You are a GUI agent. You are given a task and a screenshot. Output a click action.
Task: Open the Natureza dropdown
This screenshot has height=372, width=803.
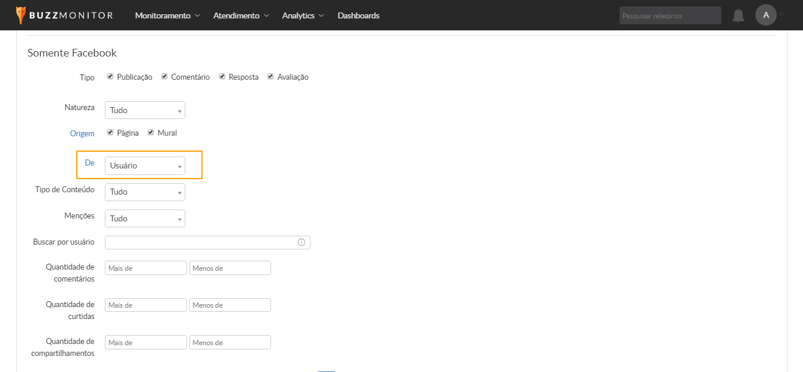(x=145, y=110)
